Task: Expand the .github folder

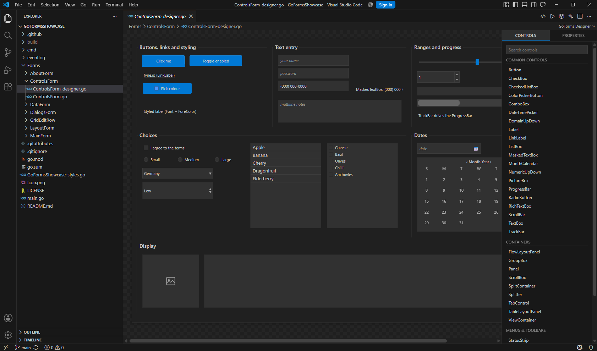Action: (x=70, y=34)
